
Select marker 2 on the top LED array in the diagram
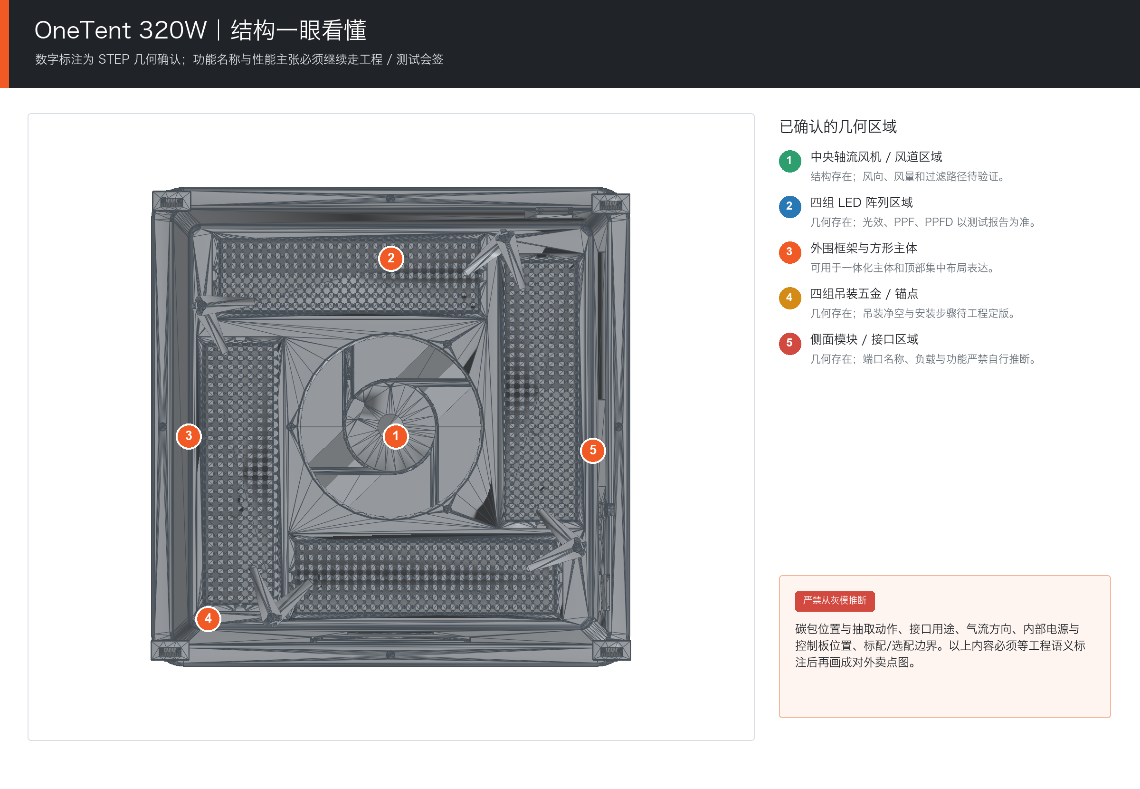(x=391, y=259)
